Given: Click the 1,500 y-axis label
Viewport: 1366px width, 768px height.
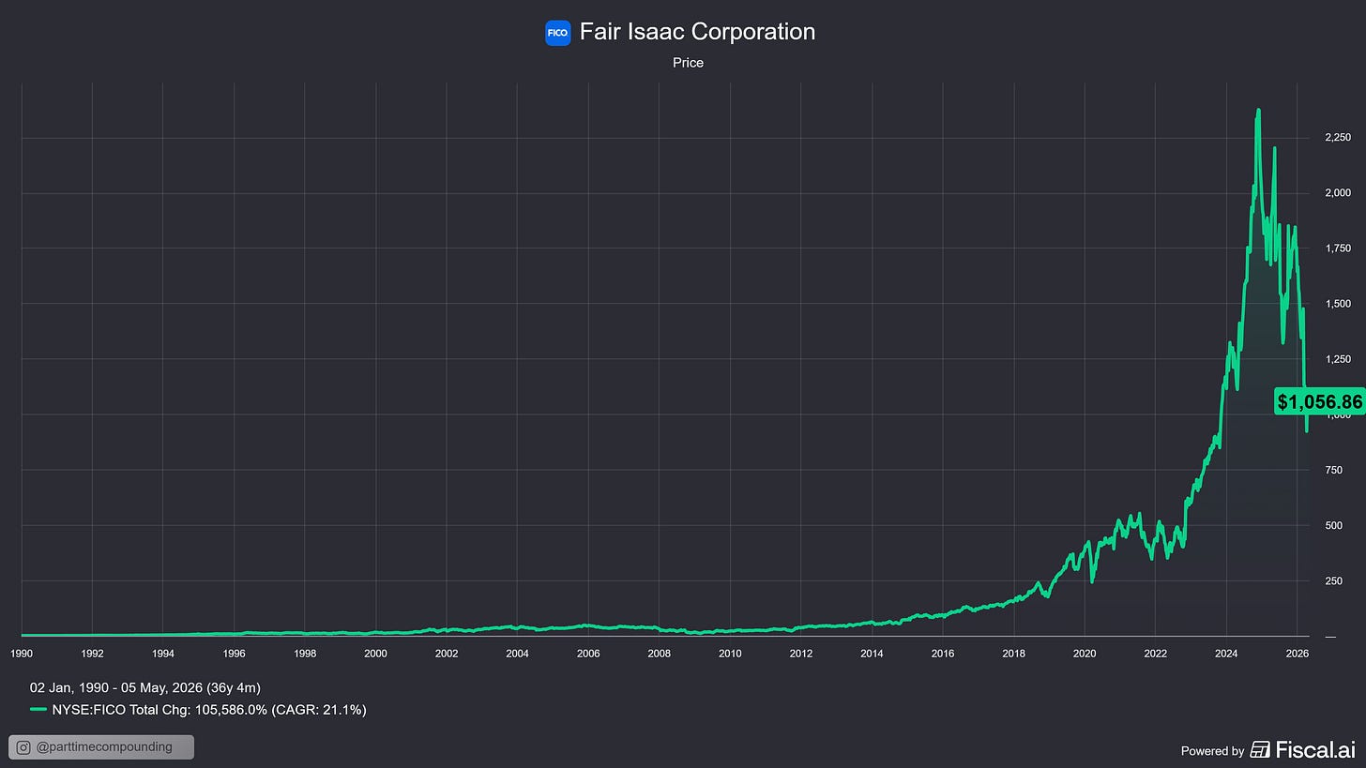Looking at the screenshot, I should (x=1337, y=304).
